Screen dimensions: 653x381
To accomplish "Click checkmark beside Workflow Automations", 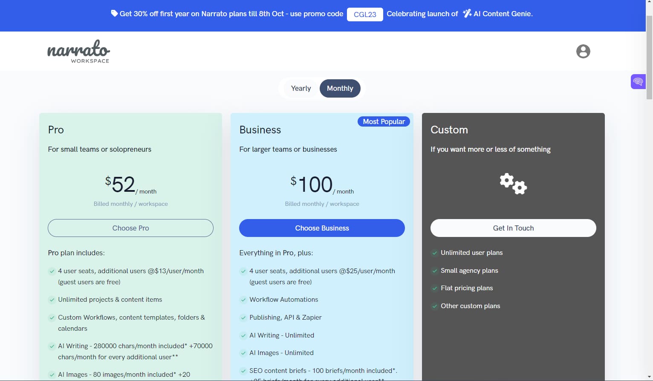I will pyautogui.click(x=243, y=300).
